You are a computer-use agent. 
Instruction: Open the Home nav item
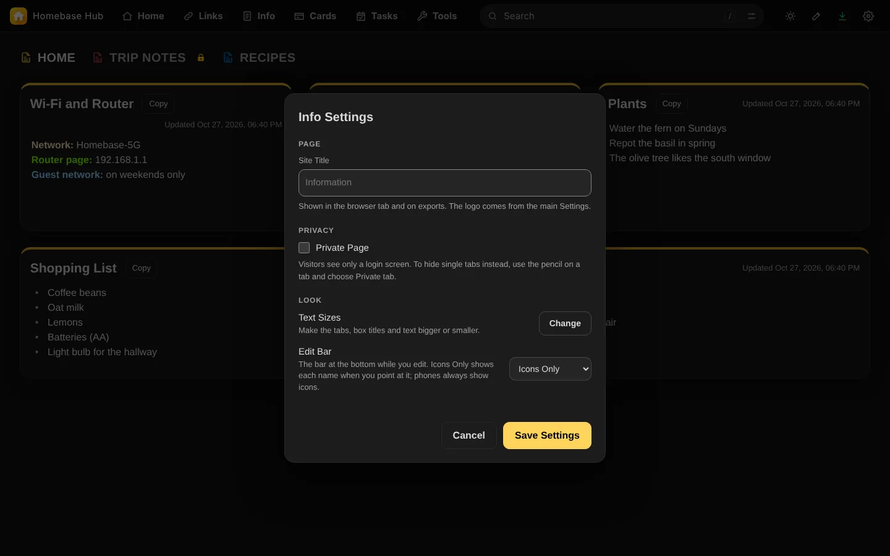point(143,16)
